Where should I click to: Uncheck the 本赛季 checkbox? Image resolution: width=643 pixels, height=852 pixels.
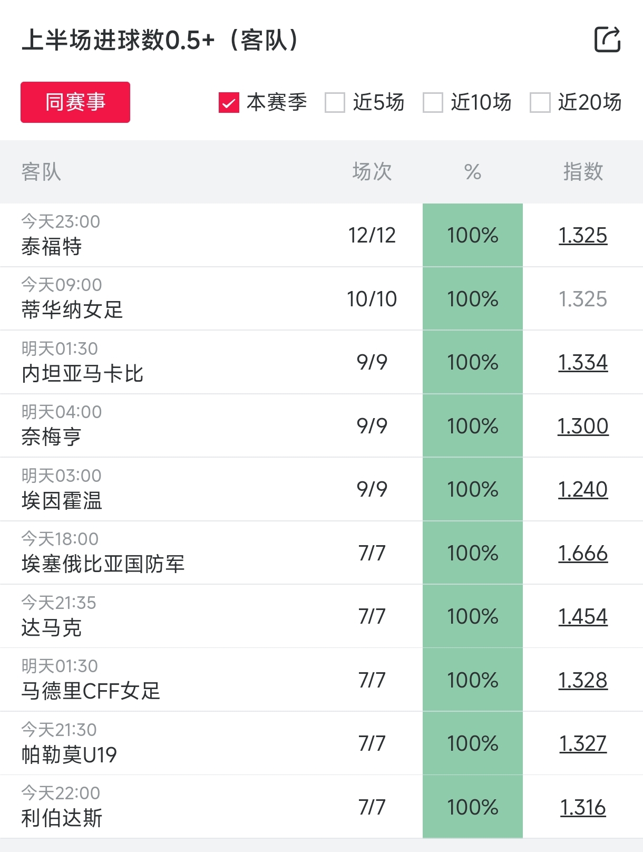pos(229,103)
